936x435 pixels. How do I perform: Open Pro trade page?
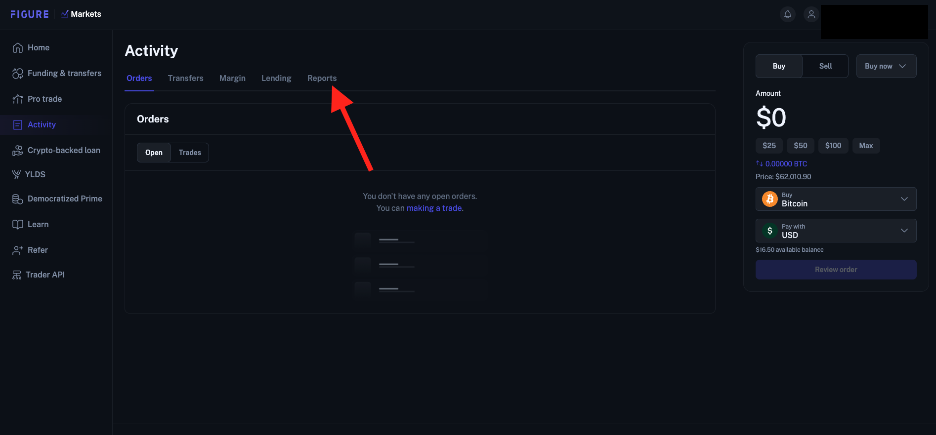coord(44,99)
